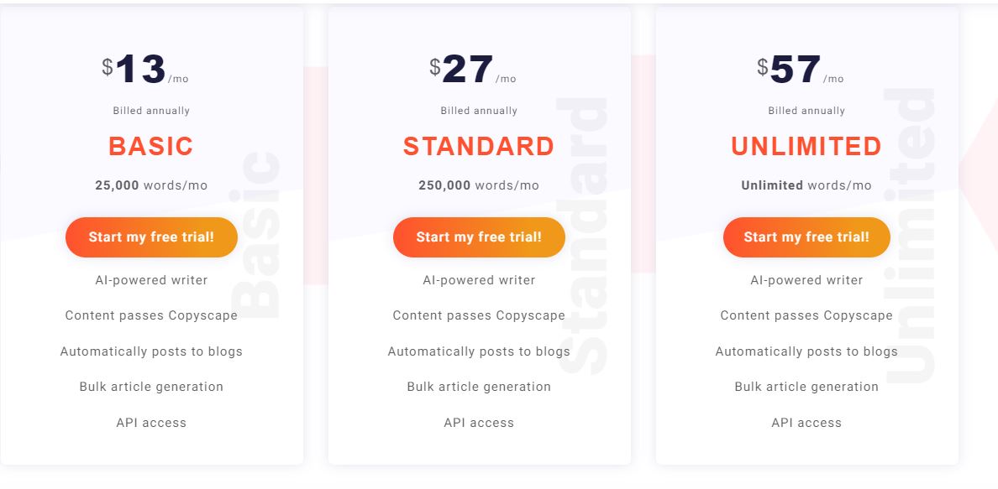The height and width of the screenshot is (489, 998).
Task: Click the $13 per month price
Action: click(141, 70)
